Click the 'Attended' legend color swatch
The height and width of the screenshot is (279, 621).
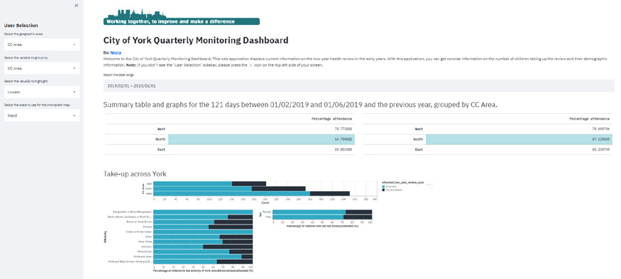[x=383, y=186]
